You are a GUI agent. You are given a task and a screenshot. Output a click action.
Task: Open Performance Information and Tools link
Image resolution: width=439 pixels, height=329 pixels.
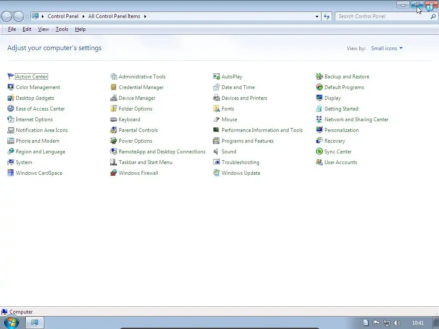262,130
